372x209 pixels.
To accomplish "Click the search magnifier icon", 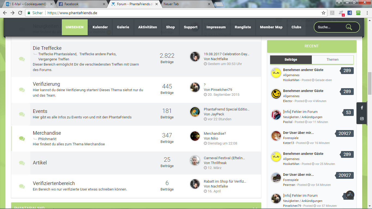I will [349, 27].
